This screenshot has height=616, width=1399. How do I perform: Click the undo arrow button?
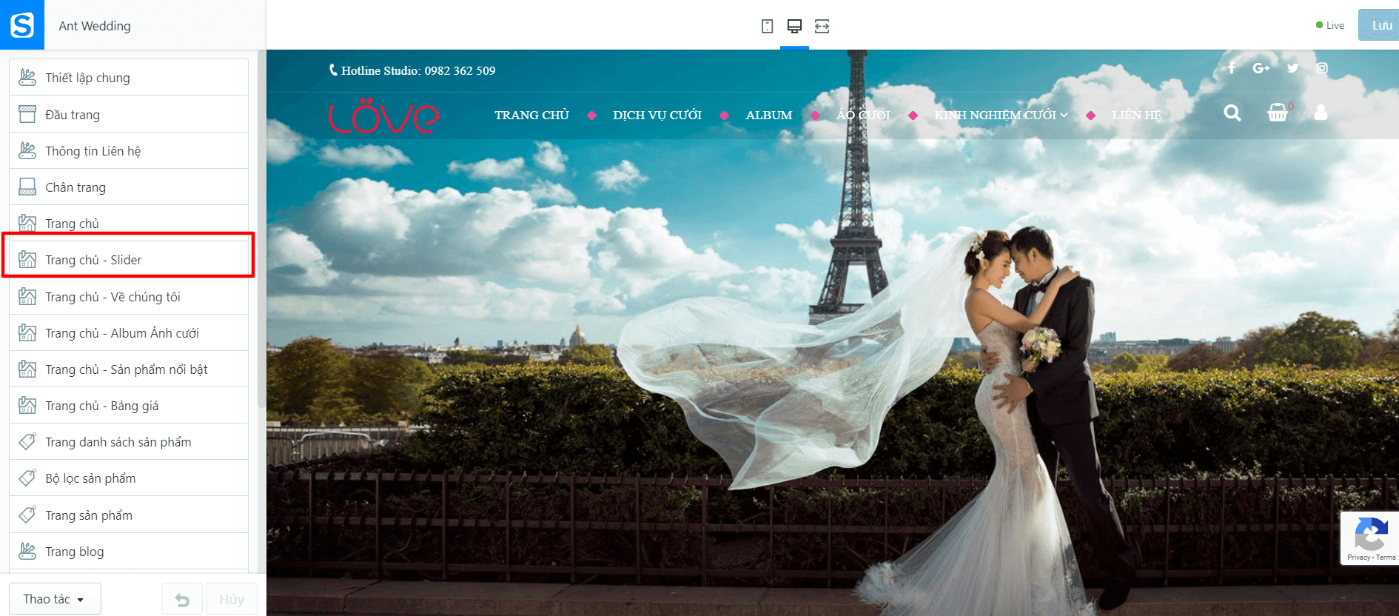pyautogui.click(x=183, y=599)
